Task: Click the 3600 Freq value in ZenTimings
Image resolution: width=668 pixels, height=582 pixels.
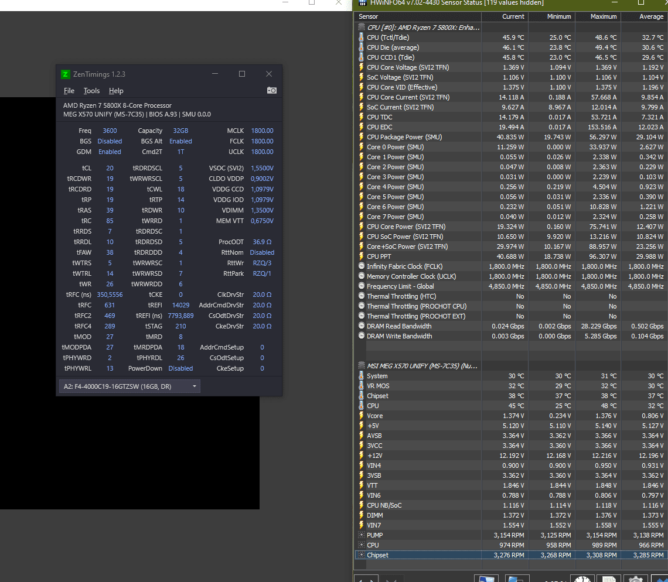Action: point(110,131)
